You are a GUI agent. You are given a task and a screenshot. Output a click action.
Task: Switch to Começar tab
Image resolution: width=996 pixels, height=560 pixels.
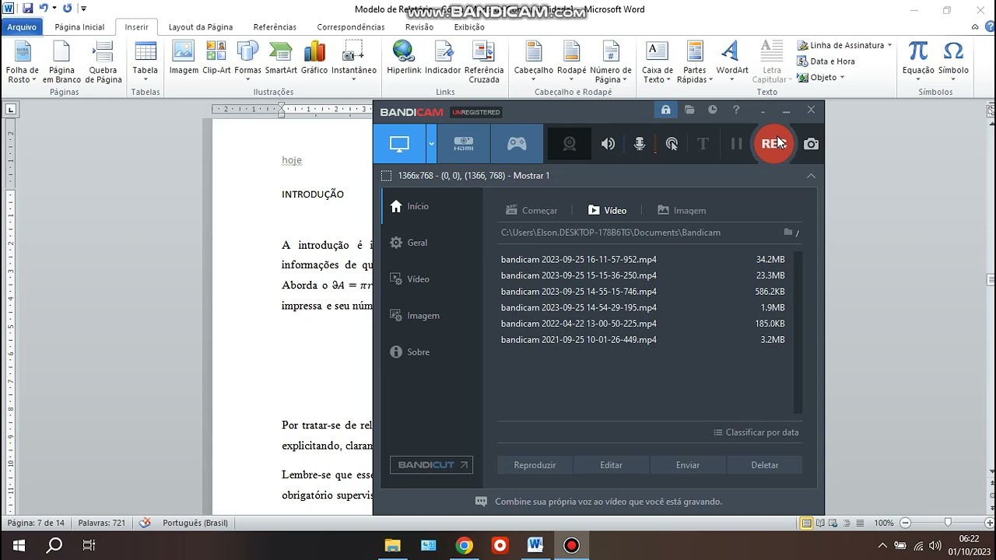(531, 211)
